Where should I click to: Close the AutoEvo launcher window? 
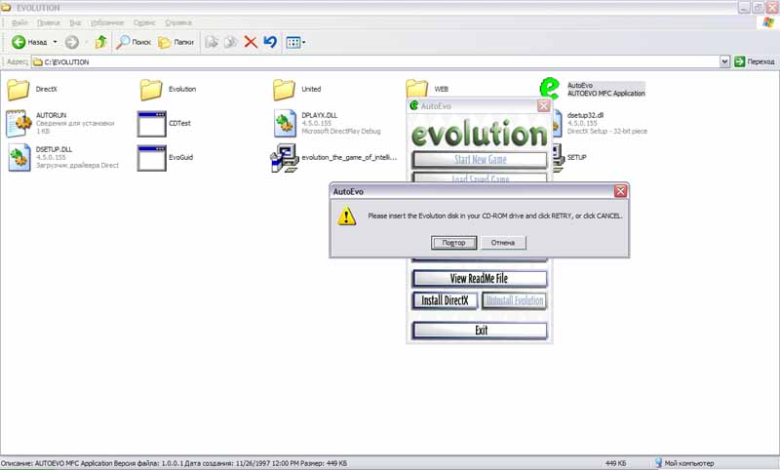(x=544, y=106)
